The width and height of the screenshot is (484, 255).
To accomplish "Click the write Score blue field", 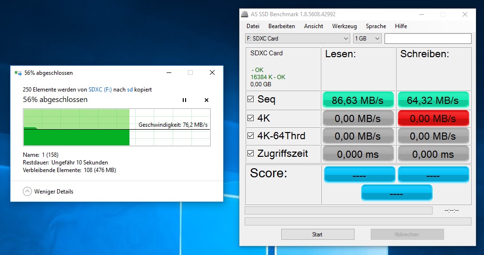I will (x=434, y=174).
